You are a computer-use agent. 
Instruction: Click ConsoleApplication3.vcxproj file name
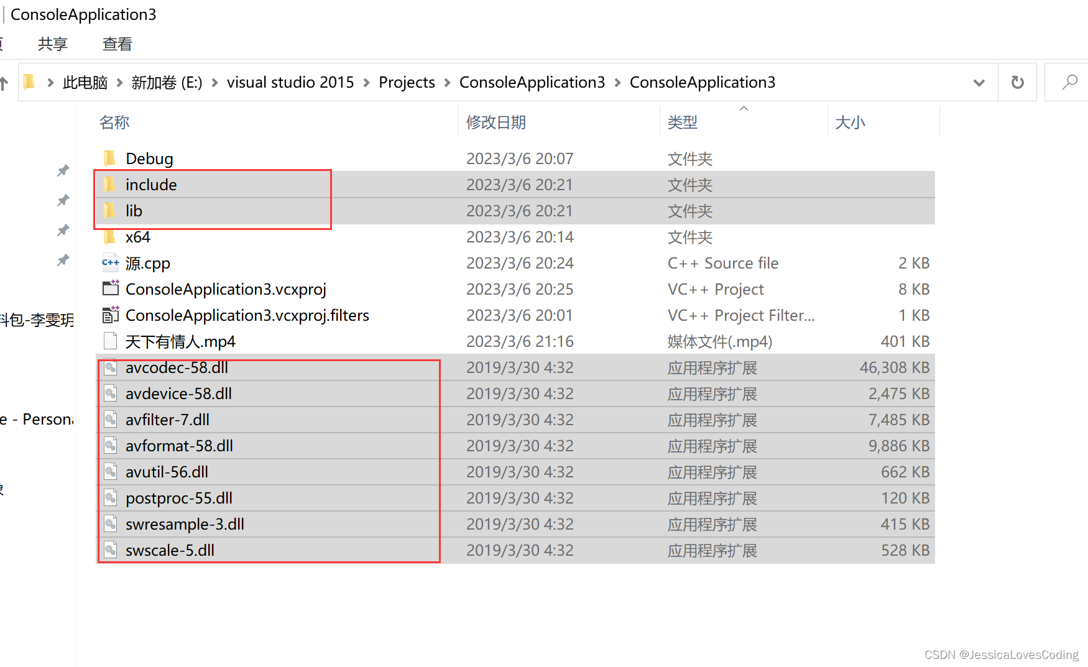click(226, 289)
